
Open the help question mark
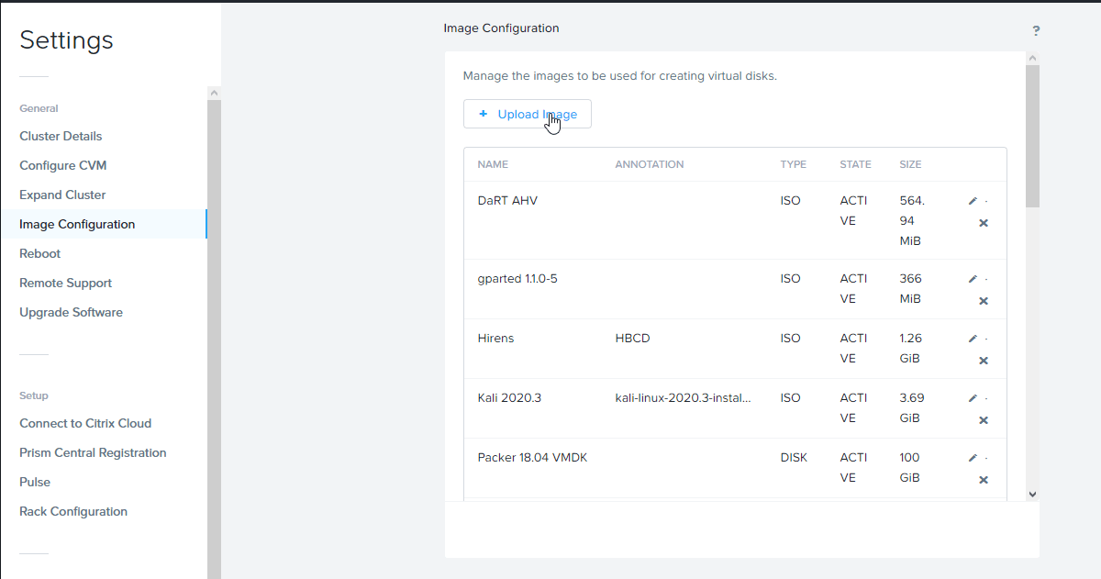click(1036, 31)
